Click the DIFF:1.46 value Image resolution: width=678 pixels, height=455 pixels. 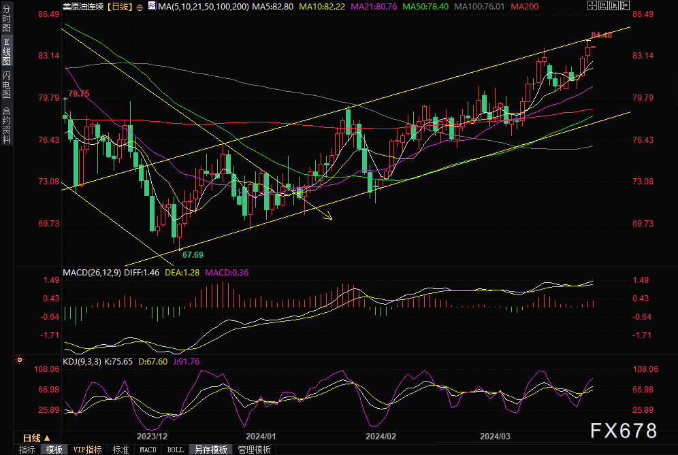pyautogui.click(x=142, y=273)
